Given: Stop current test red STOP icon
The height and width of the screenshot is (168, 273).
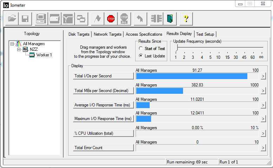Looking at the screenshot, I should pyautogui.click(x=111, y=19).
